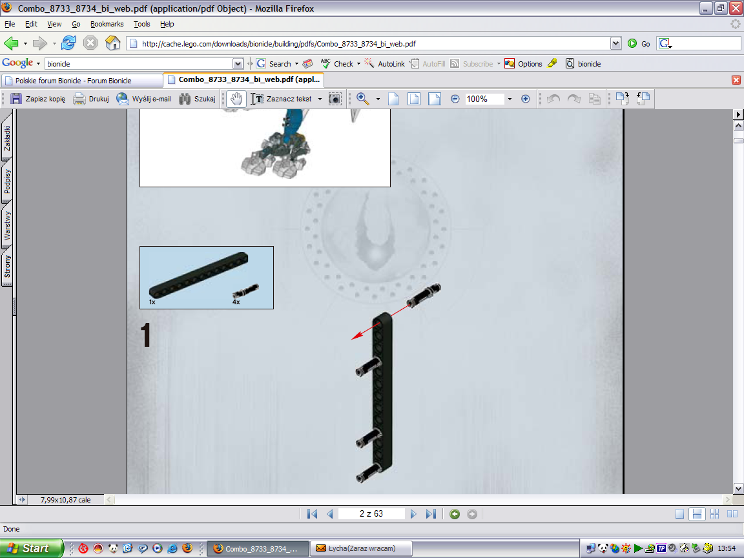Decrease zoom with the minus button
Viewport: 744px width, 558px height.
click(x=455, y=99)
